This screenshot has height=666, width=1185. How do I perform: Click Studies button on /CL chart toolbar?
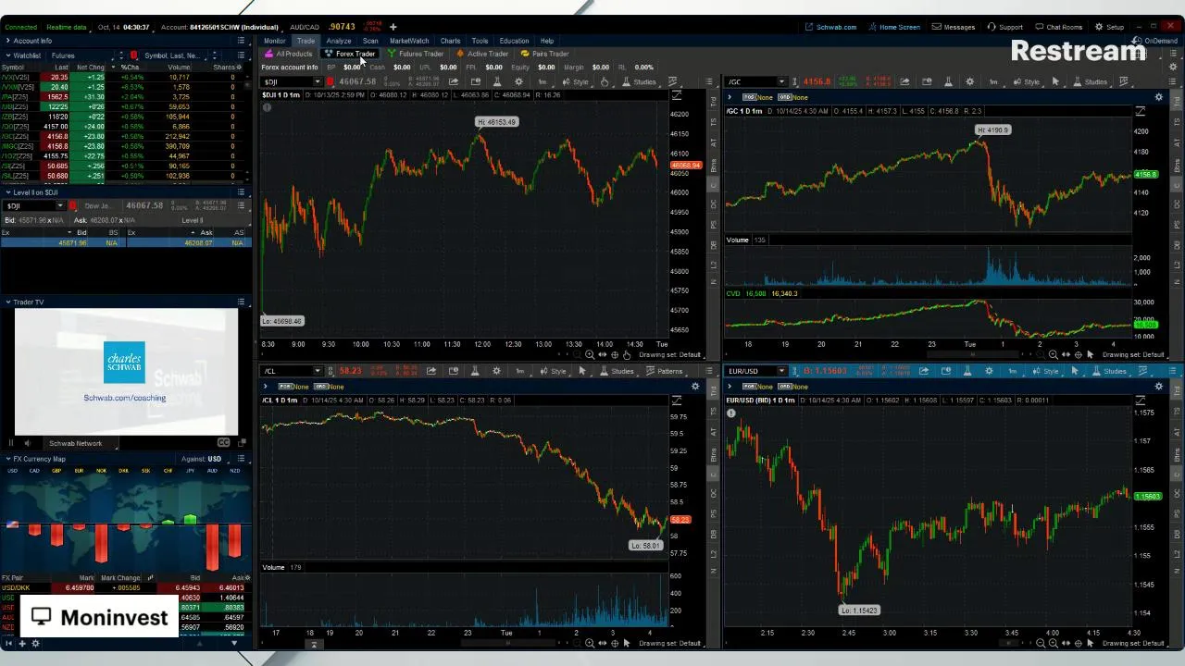(x=617, y=371)
